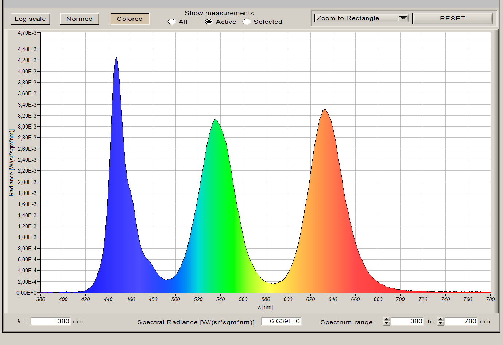Viewport: 503px width, 345px height.
Task: Click the spectrum range end field 780
Action: [x=461, y=321]
